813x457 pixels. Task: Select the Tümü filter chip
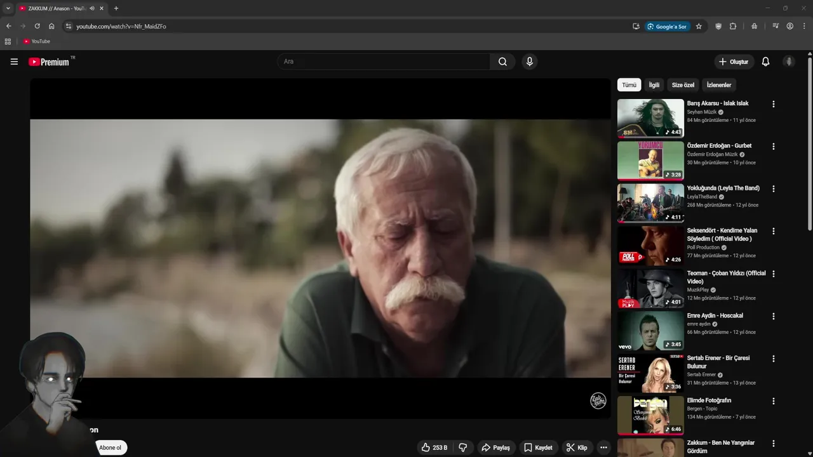(x=629, y=85)
